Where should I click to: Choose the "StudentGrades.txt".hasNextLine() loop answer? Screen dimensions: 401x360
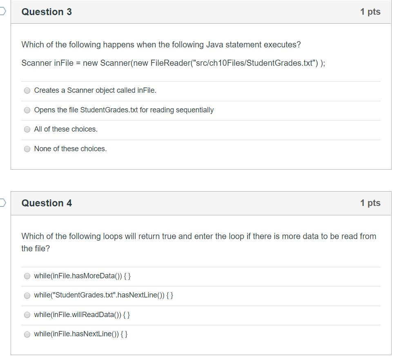click(27, 295)
